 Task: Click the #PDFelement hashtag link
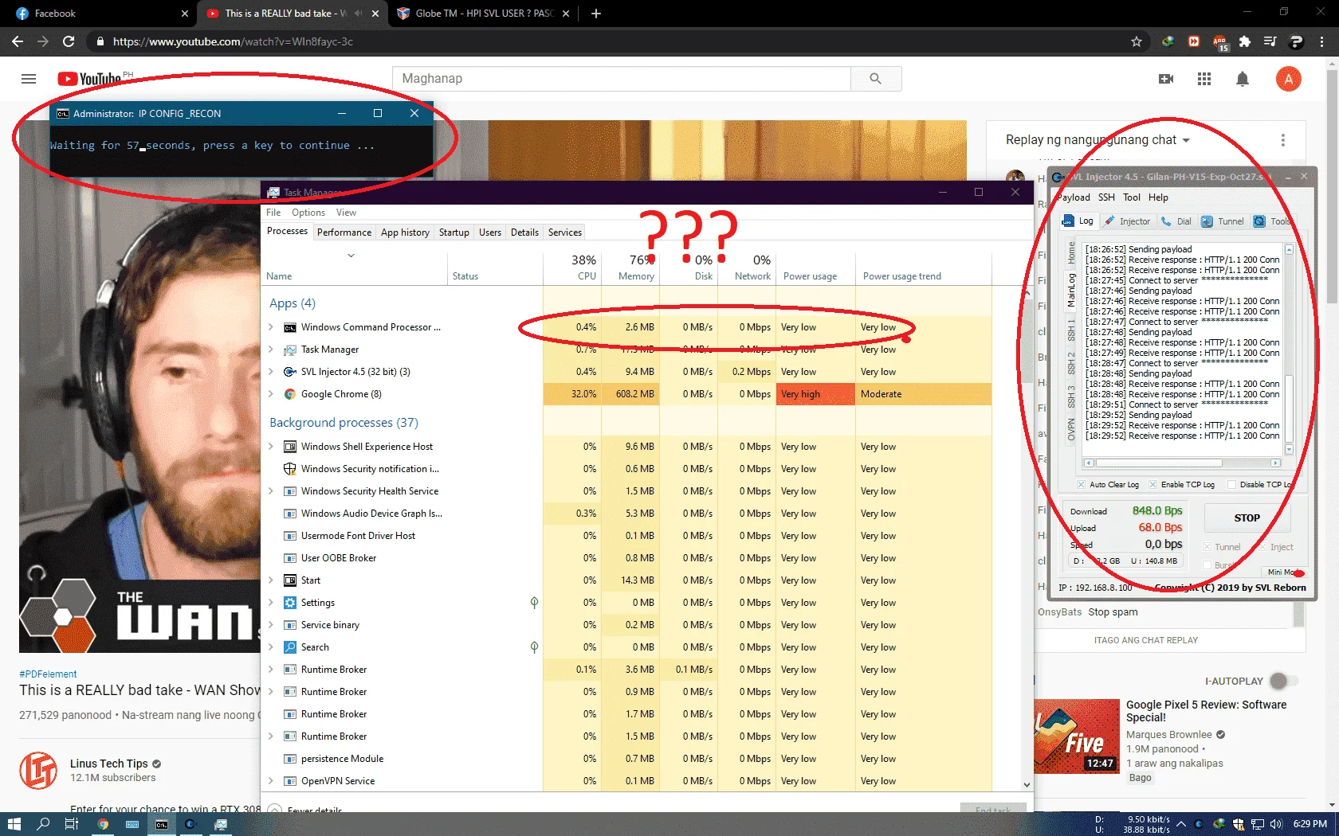point(48,674)
